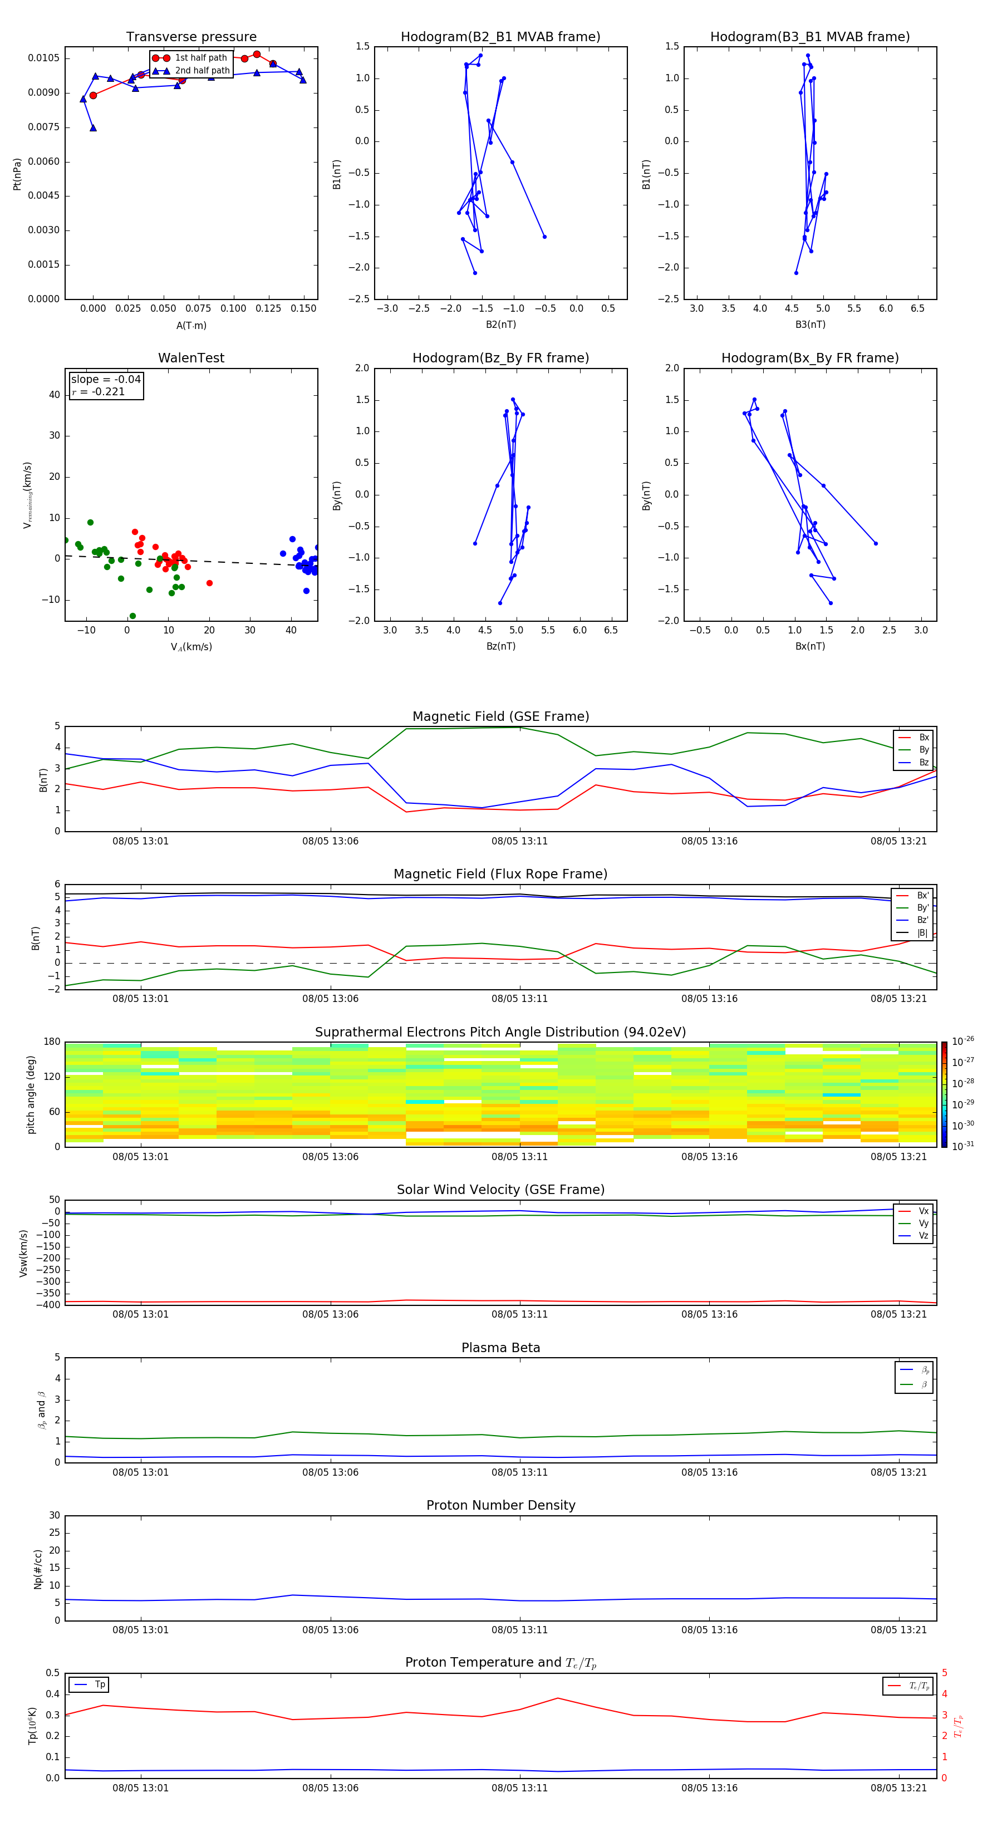Click the "V_A(km/s)" x-axis label in WalenTest
Viewport: 1002px width, 1837px height.
coord(191,647)
